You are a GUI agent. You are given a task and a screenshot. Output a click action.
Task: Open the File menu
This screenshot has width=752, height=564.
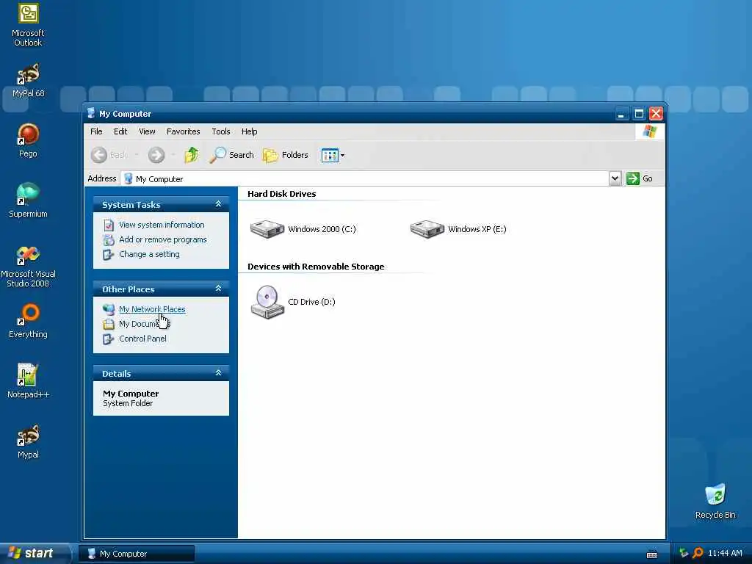tap(96, 131)
